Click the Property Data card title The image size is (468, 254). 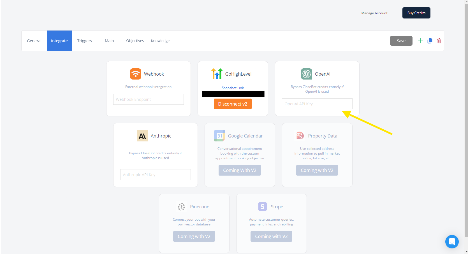coord(323,136)
